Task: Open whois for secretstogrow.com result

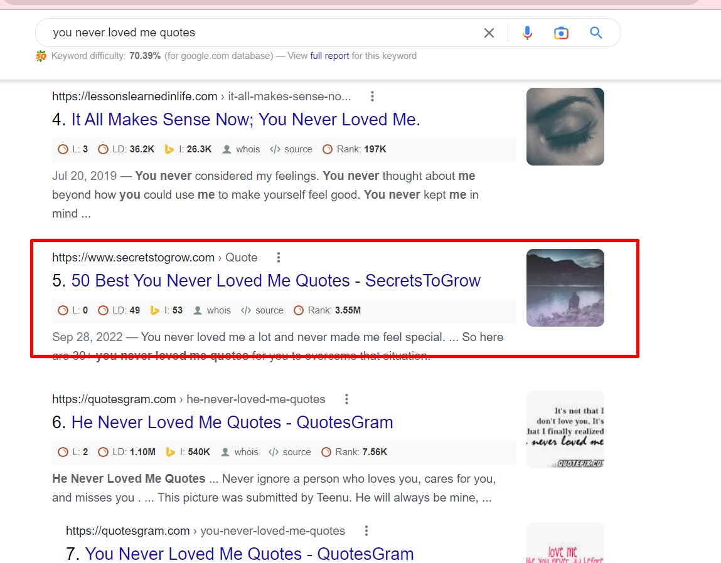Action: 212,310
